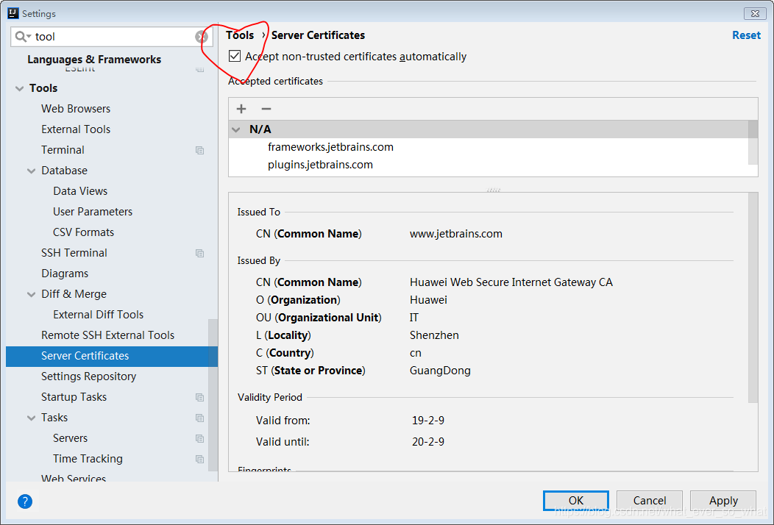Toggle Accept non-trusted certificates automatically checkbox
The width and height of the screenshot is (774, 525).
(x=235, y=56)
